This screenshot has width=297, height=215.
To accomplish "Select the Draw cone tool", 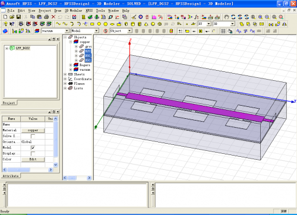I will [x=146, y=24].
